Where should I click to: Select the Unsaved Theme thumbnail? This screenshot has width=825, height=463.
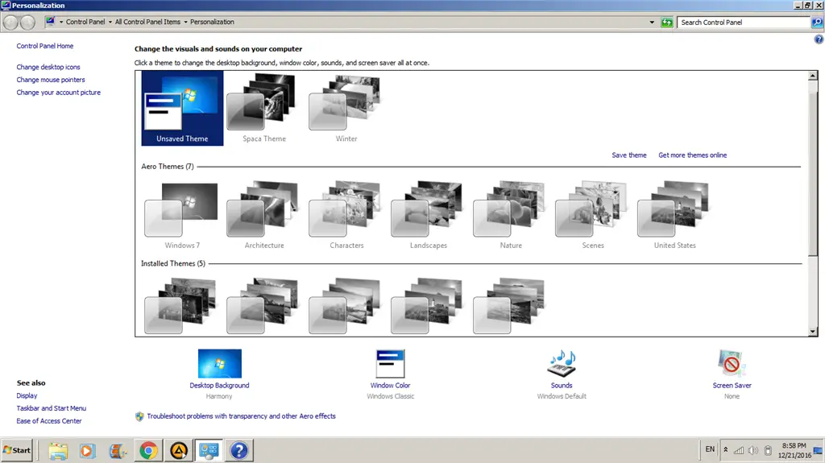[182, 109]
